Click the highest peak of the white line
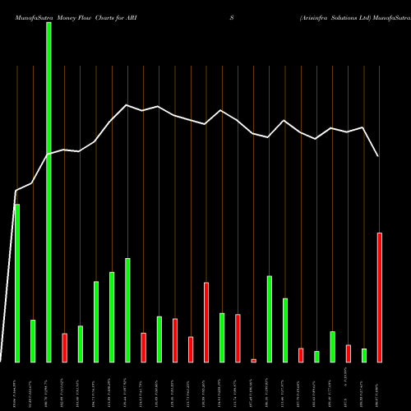 (127, 105)
